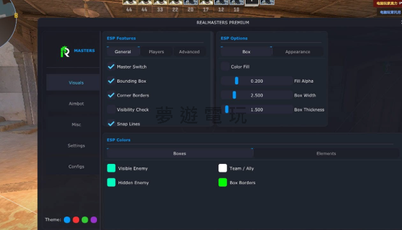Switch to the Appearance tab
This screenshot has width=402, height=230.
(298, 51)
